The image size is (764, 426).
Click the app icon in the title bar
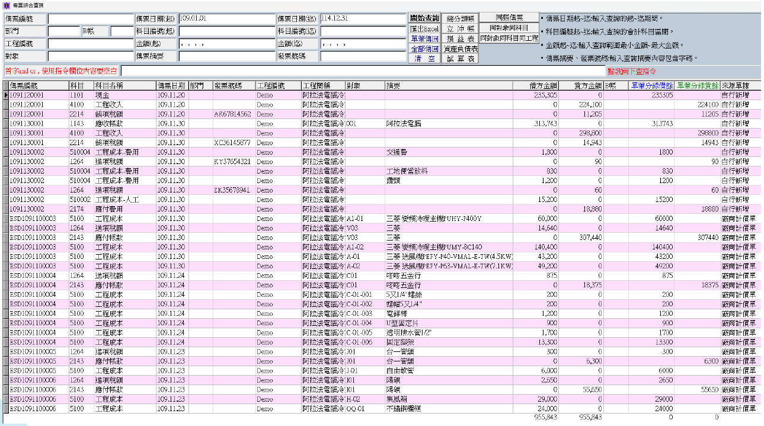6,5
